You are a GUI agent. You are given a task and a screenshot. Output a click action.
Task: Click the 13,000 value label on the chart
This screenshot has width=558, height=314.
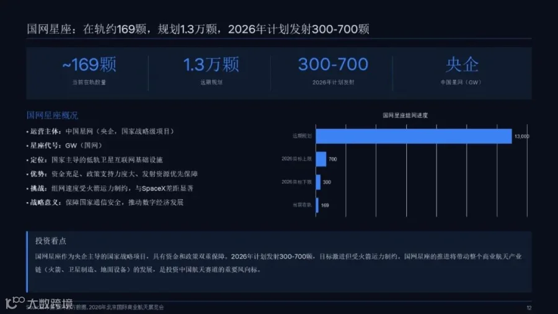coord(521,137)
